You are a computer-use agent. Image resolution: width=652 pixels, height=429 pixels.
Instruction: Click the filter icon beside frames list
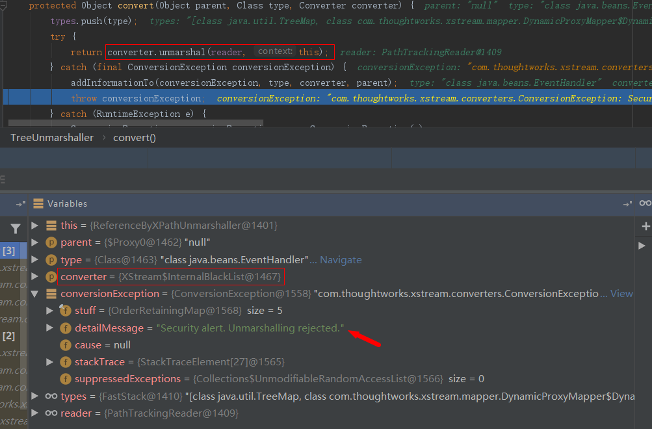click(15, 229)
